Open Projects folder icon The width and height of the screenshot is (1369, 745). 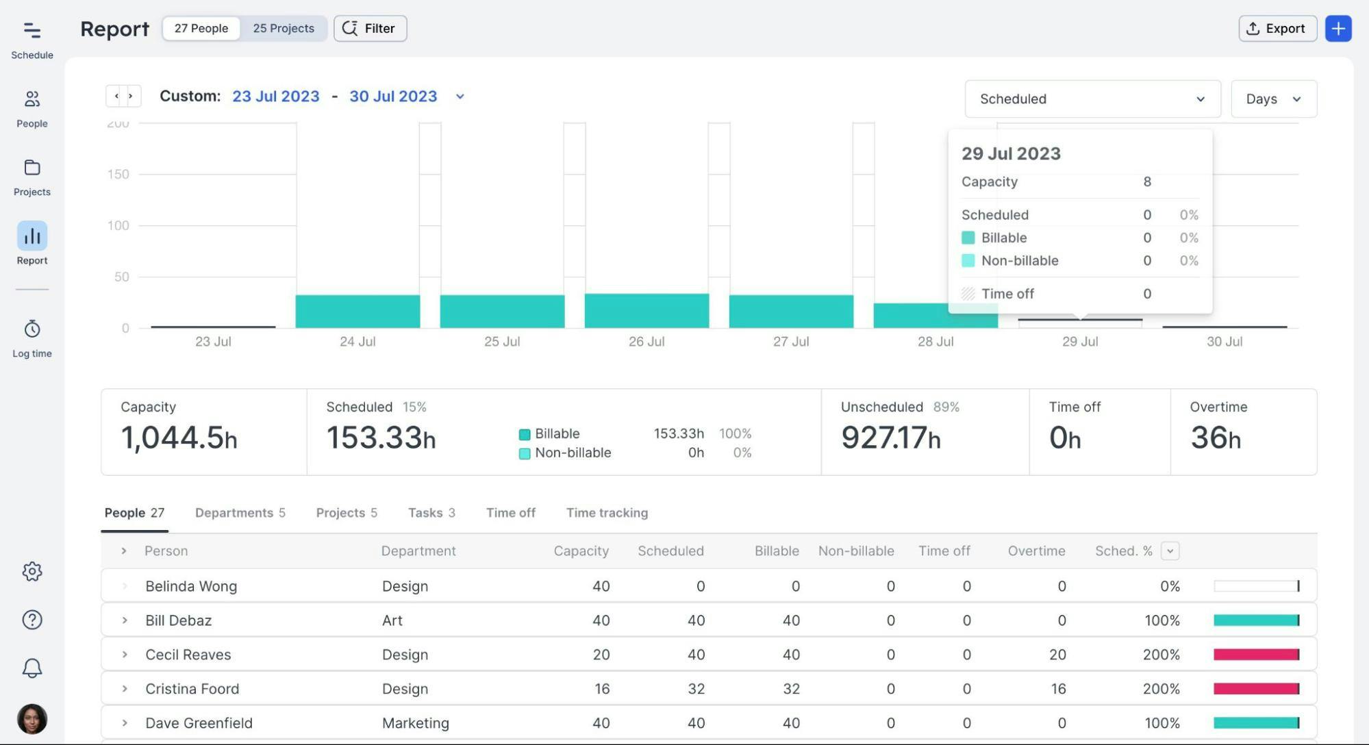[32, 168]
